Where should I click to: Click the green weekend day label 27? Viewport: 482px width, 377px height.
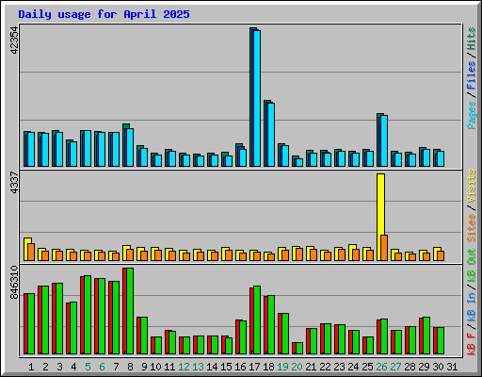pos(395,367)
